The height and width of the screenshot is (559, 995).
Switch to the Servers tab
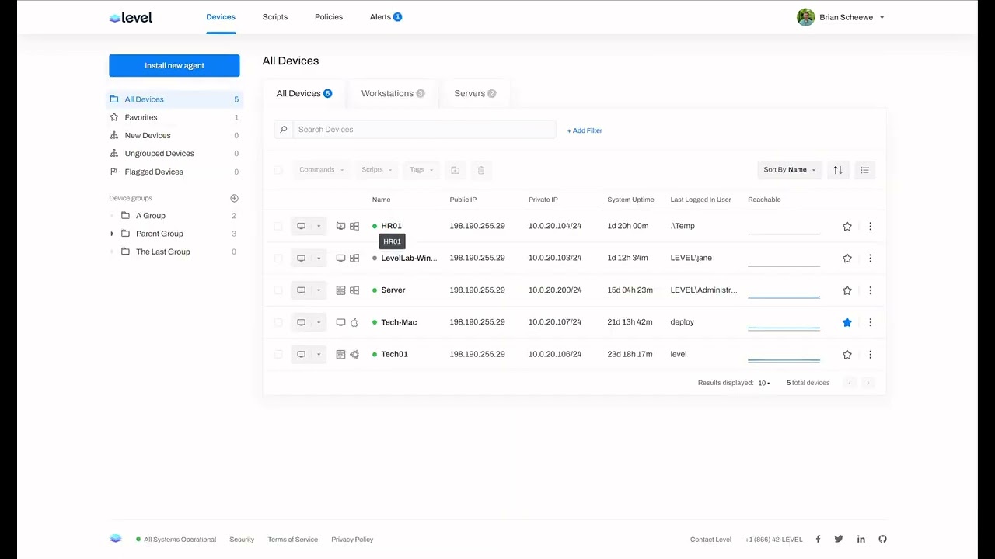(475, 93)
